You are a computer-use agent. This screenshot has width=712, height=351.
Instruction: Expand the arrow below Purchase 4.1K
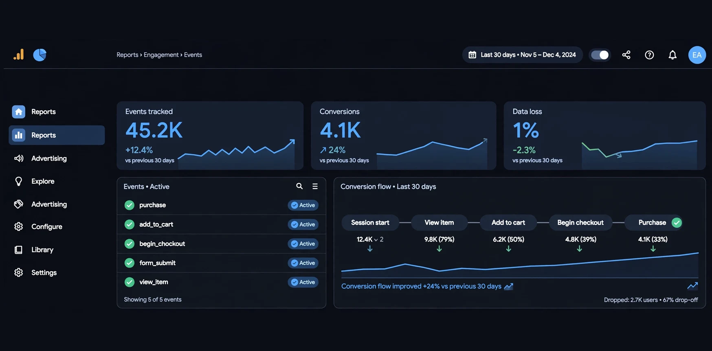point(653,249)
